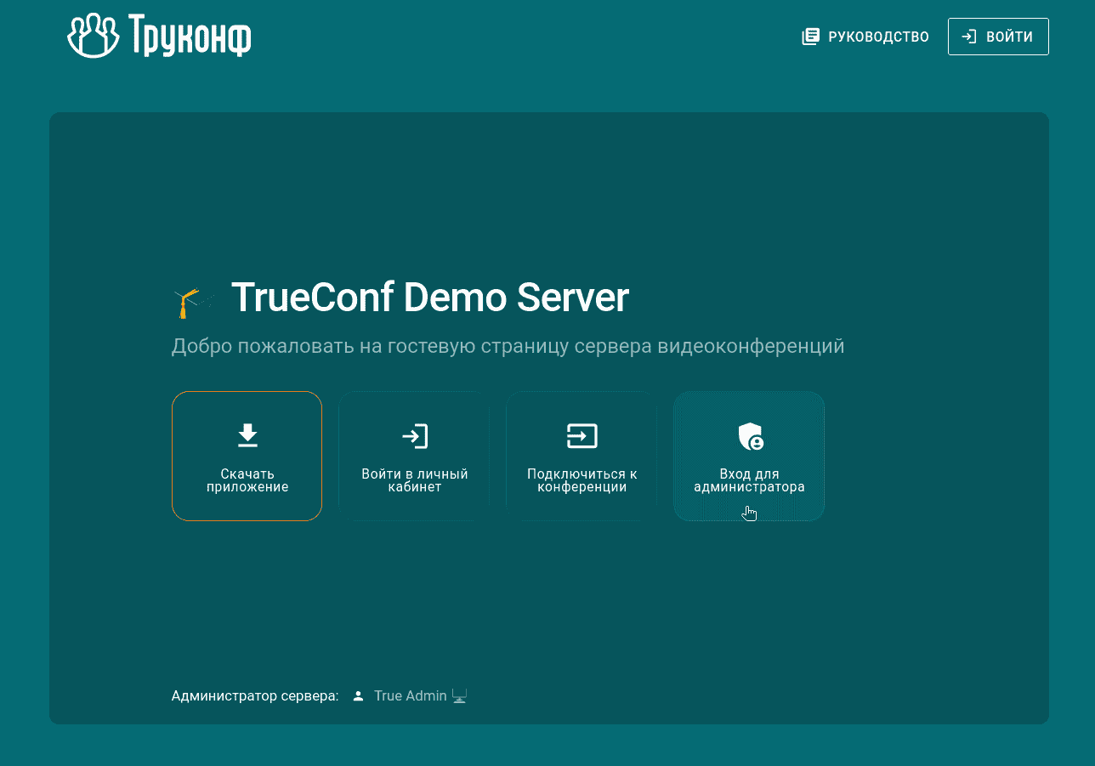Click the True Admin administrator name
1095x766 pixels.
click(x=410, y=695)
